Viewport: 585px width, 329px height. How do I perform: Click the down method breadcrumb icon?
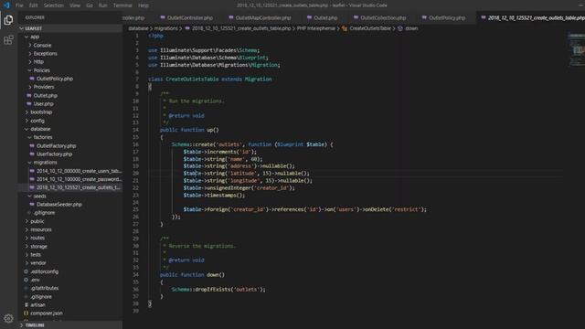coord(400,28)
